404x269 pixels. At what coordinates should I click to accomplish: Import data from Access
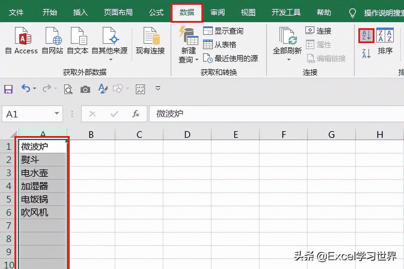tap(22, 41)
